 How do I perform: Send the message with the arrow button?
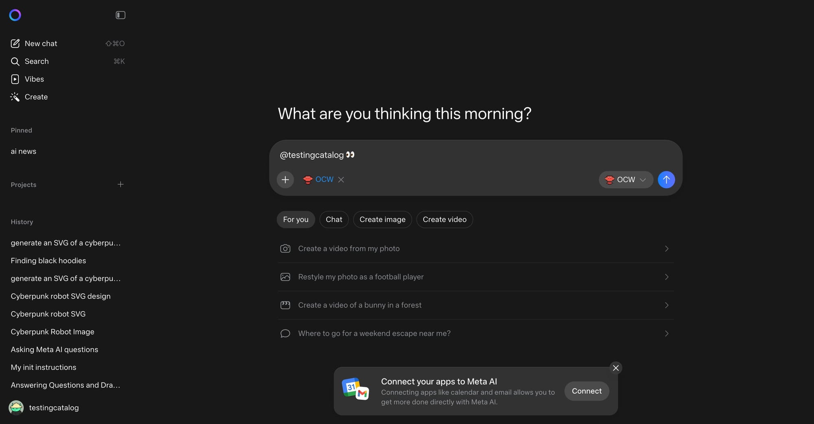666,179
